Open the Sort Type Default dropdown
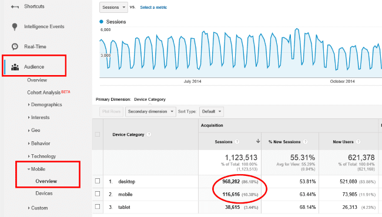Screen dimensions: 382x217 point(212,111)
